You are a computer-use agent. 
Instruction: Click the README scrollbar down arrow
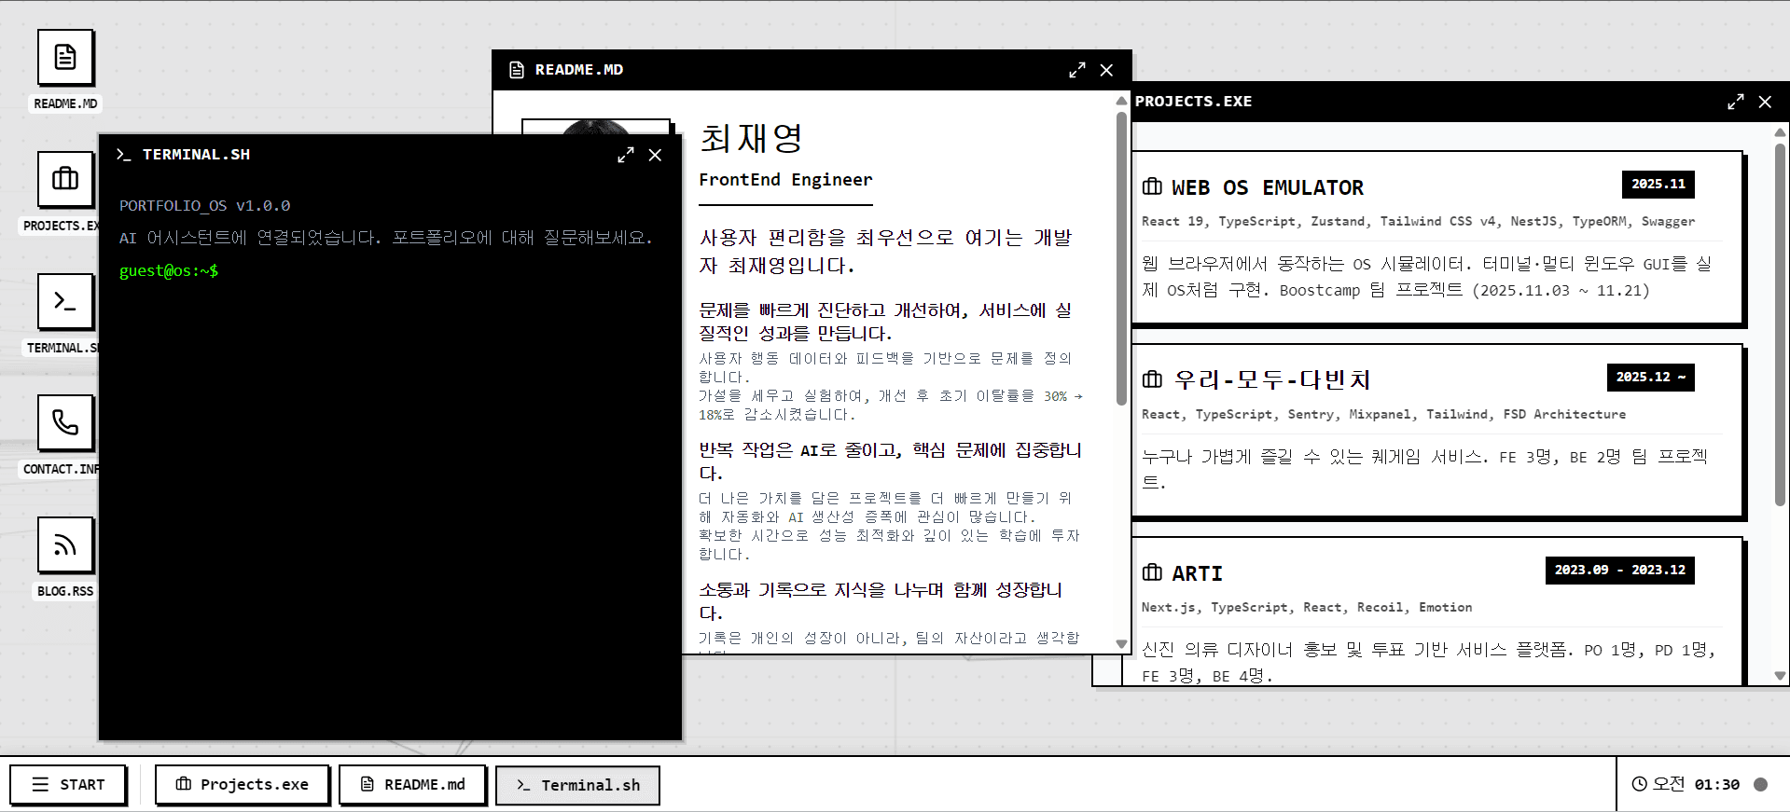coord(1121,644)
